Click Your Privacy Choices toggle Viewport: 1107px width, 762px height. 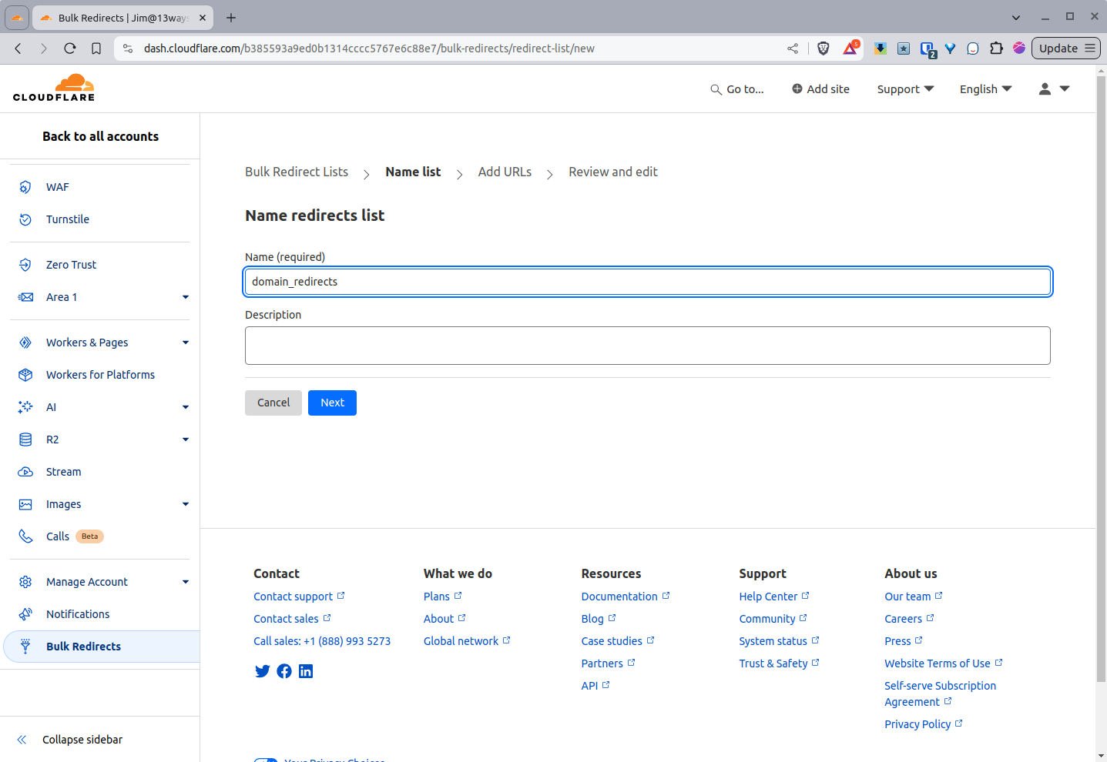click(x=267, y=759)
